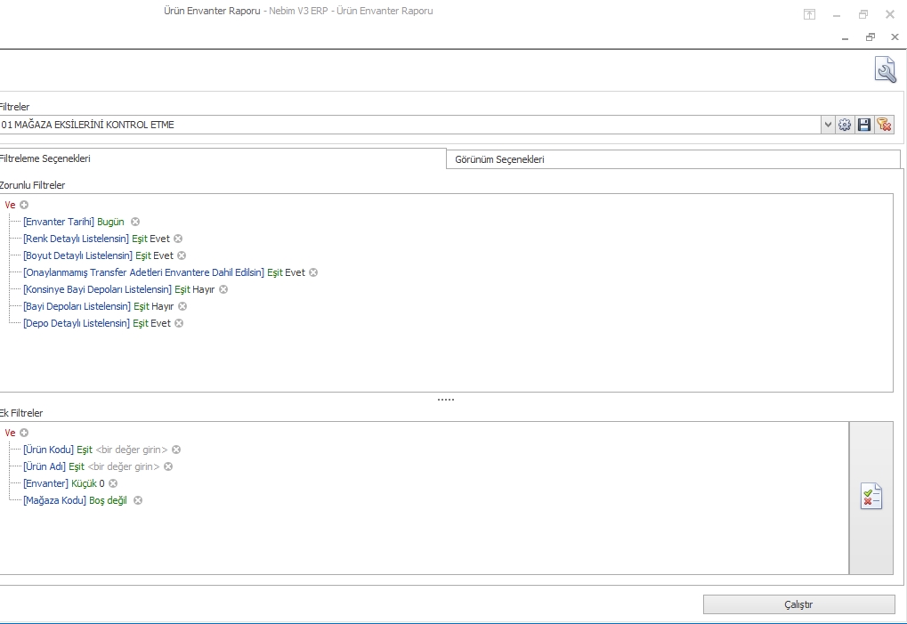This screenshot has height=624, width=907.
Task: Change Boş değil operator for Mağaza Kodu
Action: [109, 500]
